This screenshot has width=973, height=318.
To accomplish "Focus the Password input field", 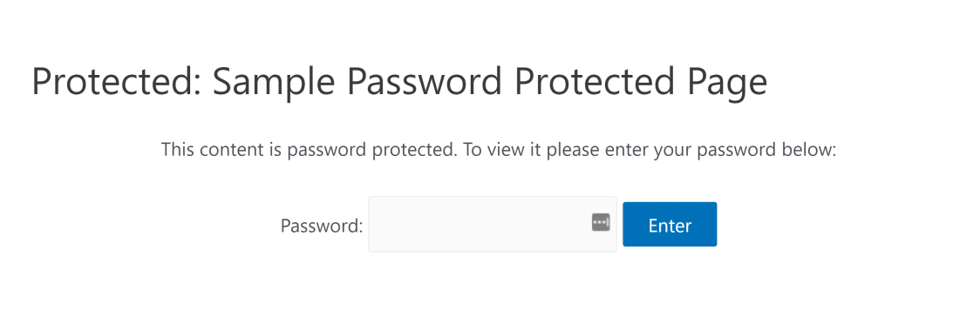I will (492, 225).
